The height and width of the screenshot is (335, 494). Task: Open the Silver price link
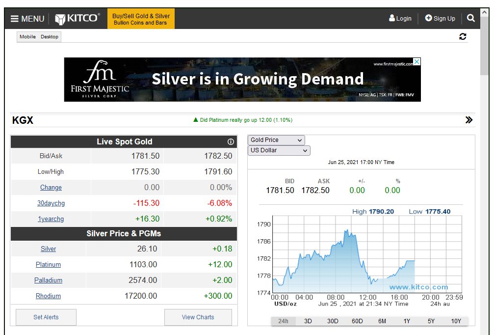click(48, 249)
